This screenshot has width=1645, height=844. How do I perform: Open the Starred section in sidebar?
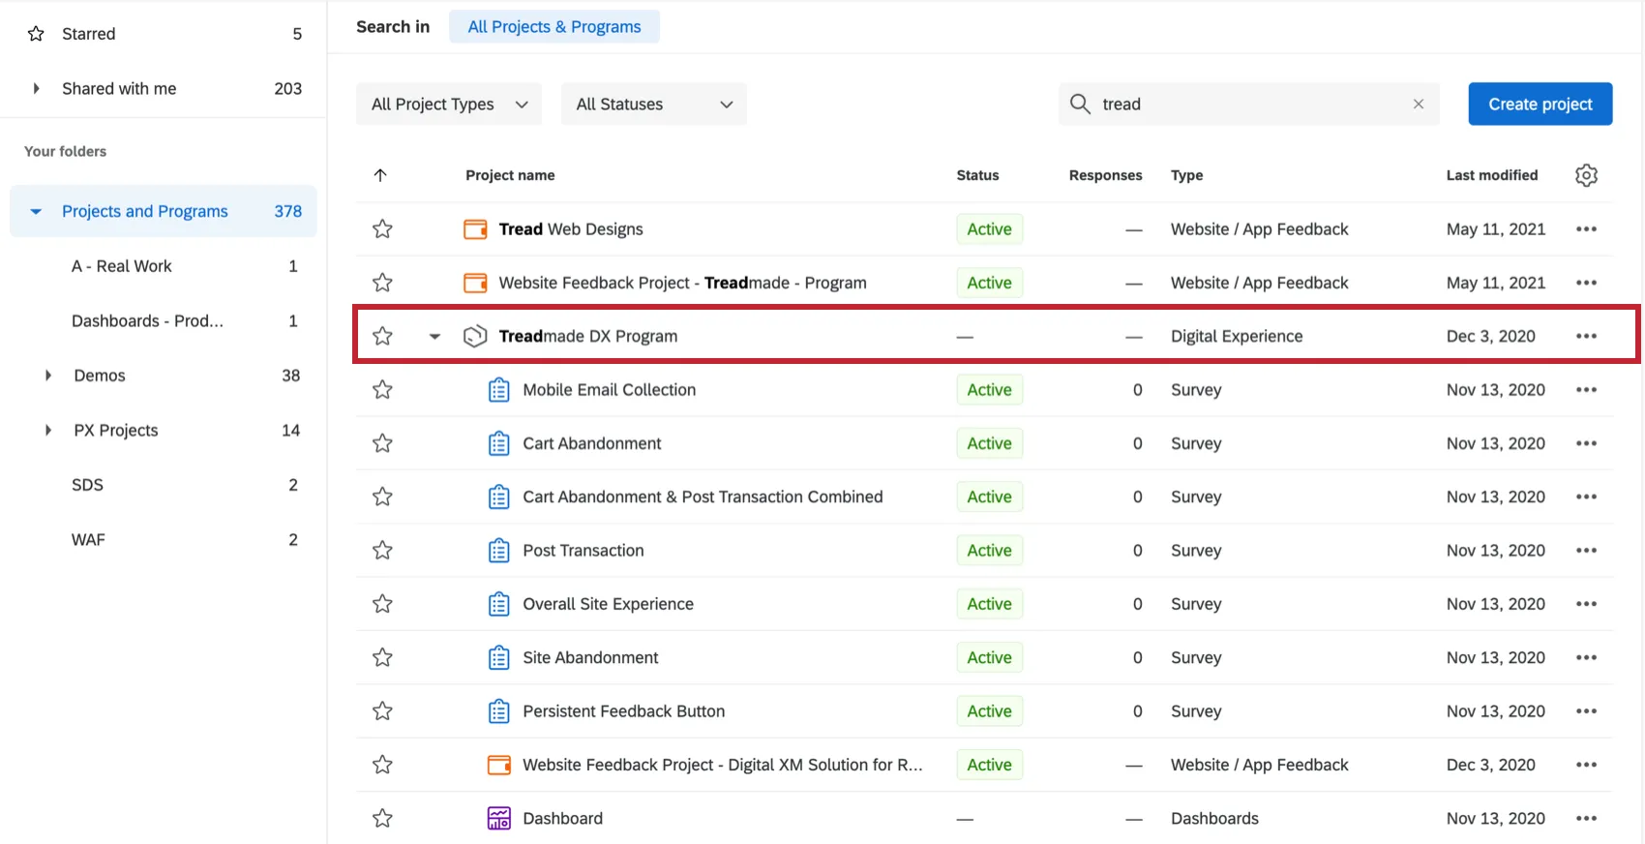(88, 34)
